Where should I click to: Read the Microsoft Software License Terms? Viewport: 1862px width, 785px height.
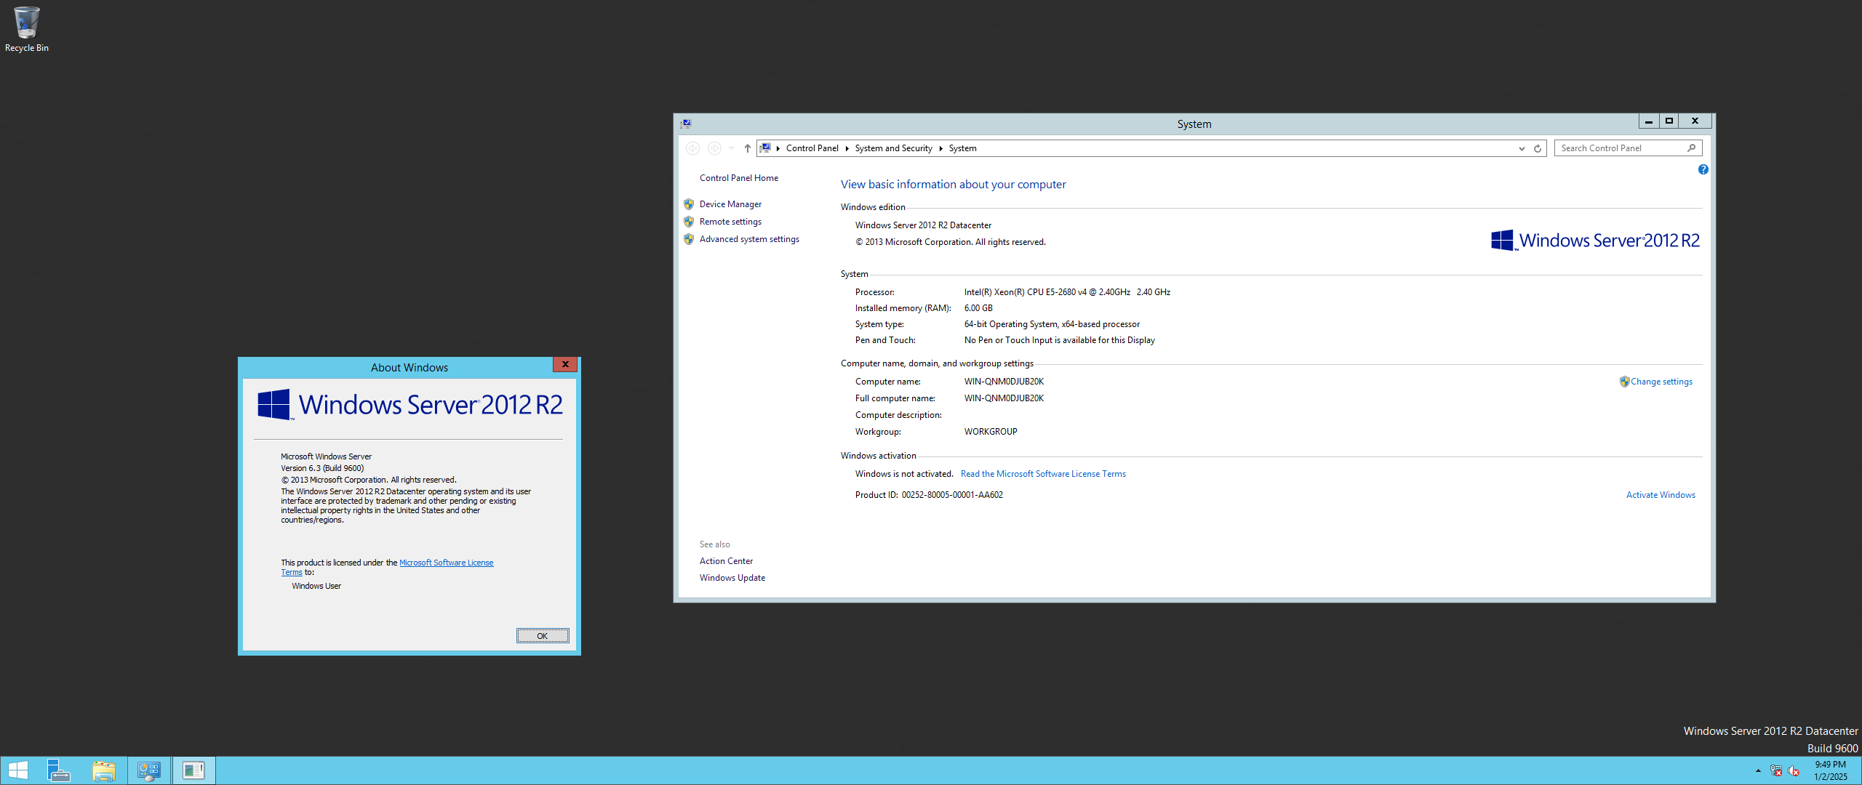click(x=1043, y=474)
